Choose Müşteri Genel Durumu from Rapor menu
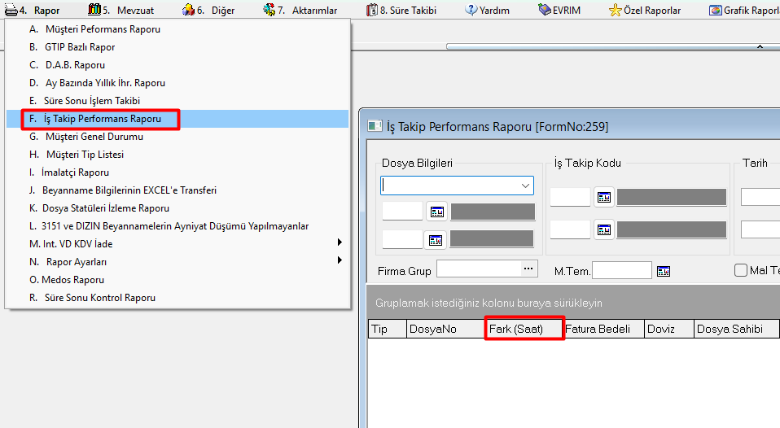This screenshot has width=780, height=428. 94,137
